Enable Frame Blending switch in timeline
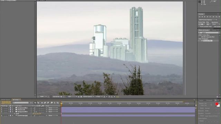221x124 pixels. coord(45,103)
